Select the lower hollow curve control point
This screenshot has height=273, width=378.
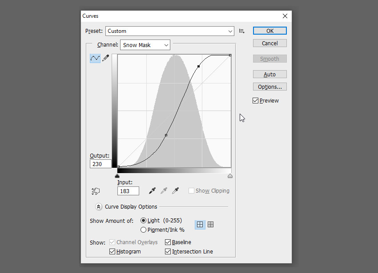point(166,135)
